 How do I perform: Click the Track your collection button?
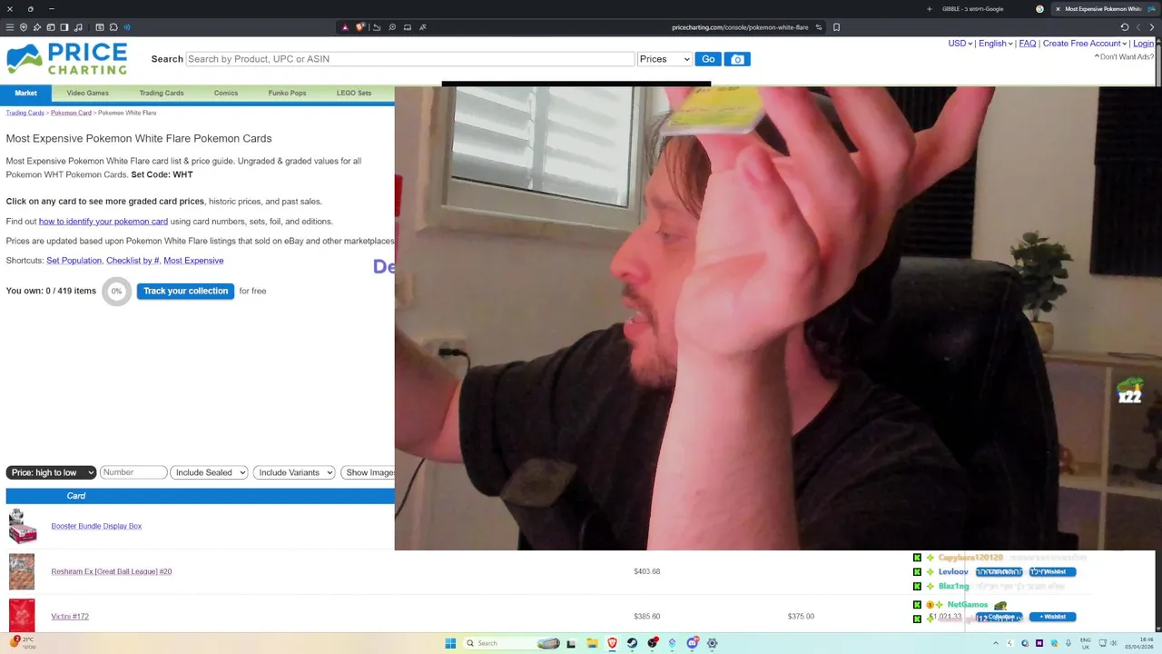coord(185,291)
